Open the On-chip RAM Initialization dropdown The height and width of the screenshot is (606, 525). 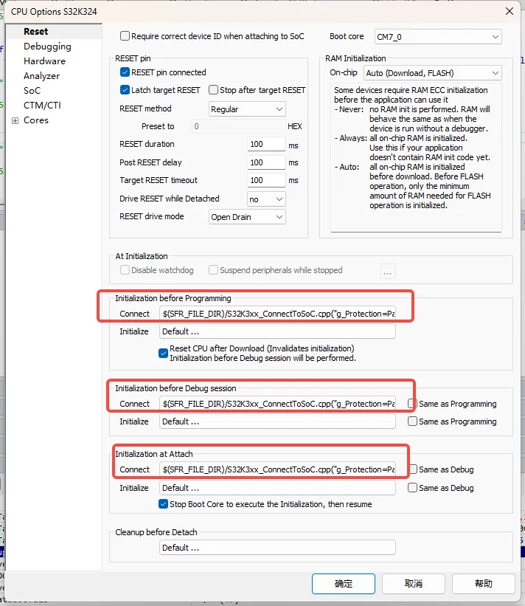[x=432, y=73]
